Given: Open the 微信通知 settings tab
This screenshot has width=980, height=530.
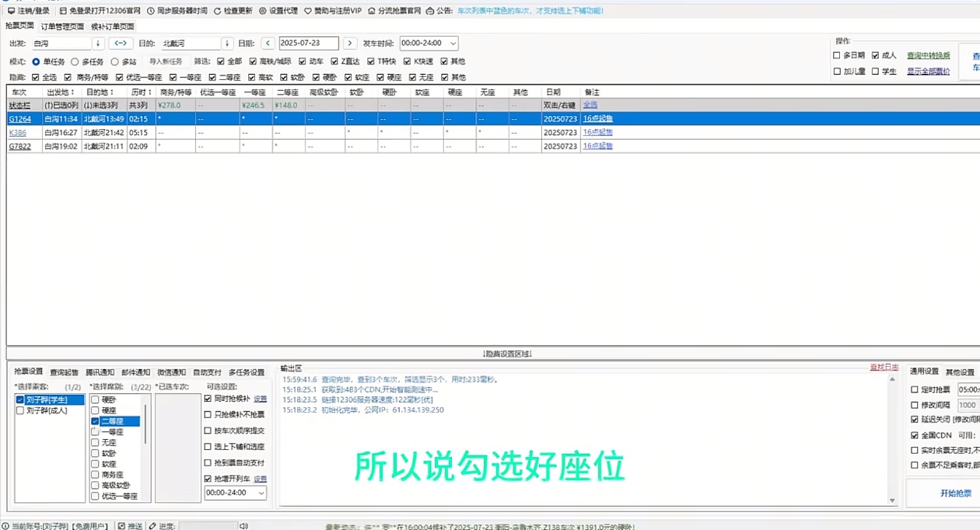Looking at the screenshot, I should coord(172,372).
